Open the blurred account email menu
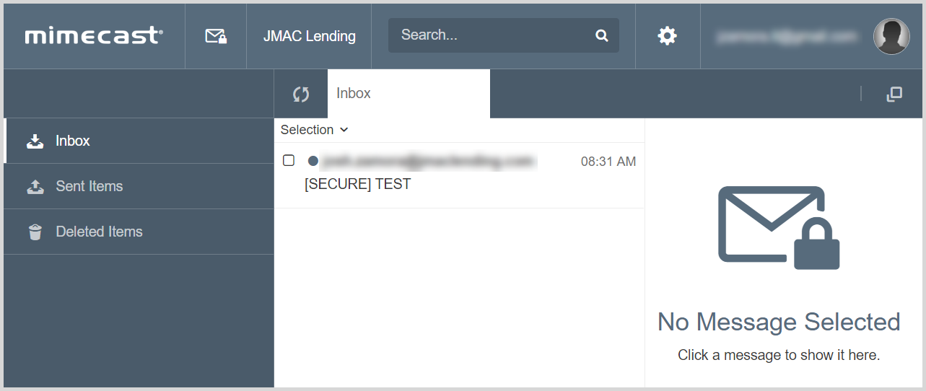The width and height of the screenshot is (926, 391). [x=787, y=36]
